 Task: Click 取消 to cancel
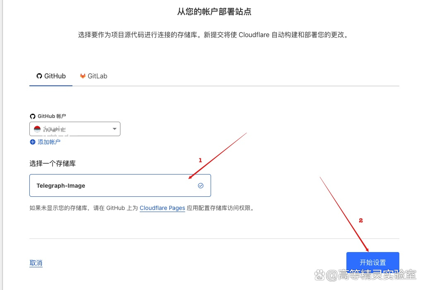click(36, 263)
